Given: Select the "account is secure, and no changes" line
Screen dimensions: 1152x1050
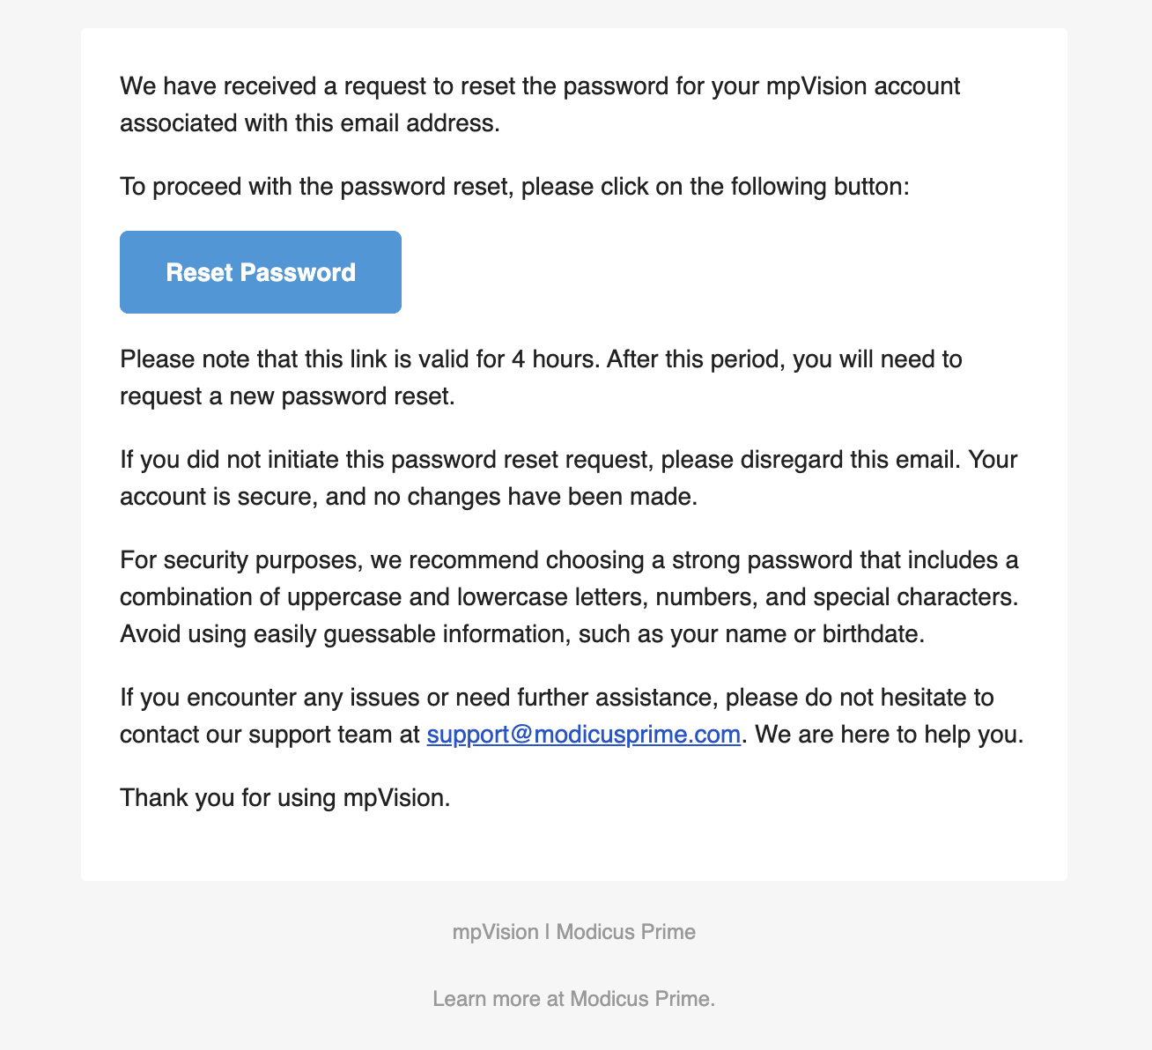Looking at the screenshot, I should (409, 497).
